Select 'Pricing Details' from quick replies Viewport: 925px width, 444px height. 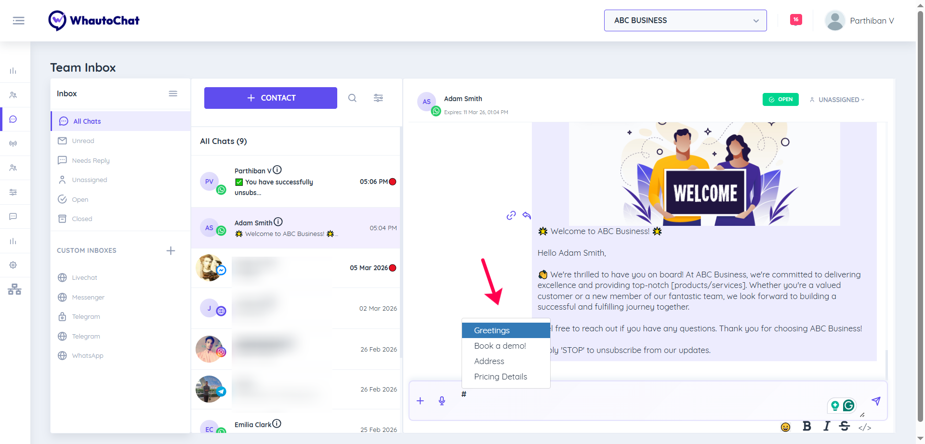tap(501, 377)
